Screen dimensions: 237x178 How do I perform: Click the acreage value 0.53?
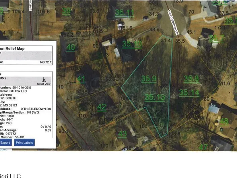tap(48, 130)
